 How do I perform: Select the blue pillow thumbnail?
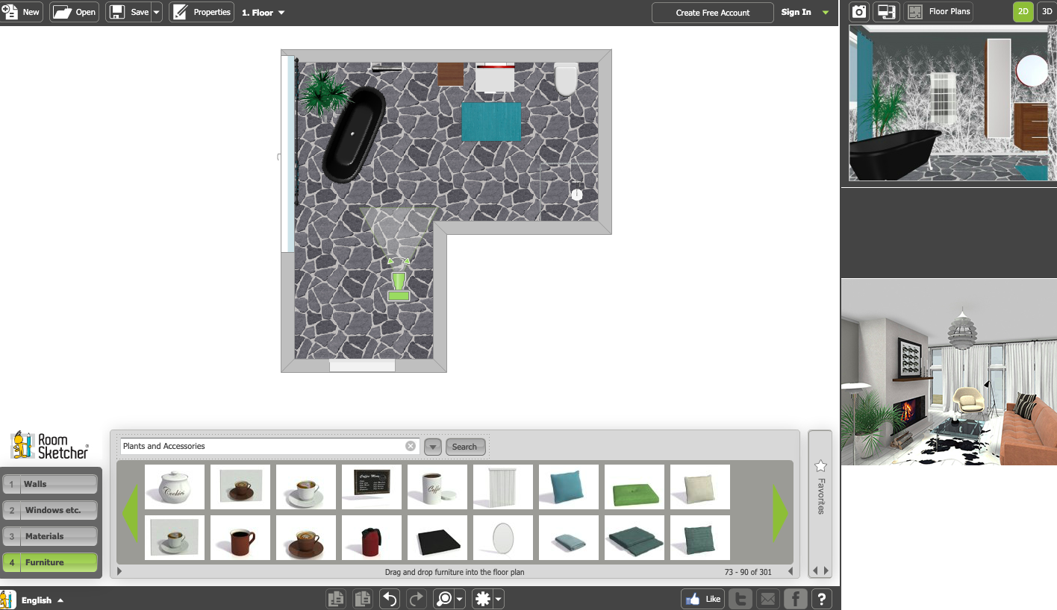[x=569, y=487]
